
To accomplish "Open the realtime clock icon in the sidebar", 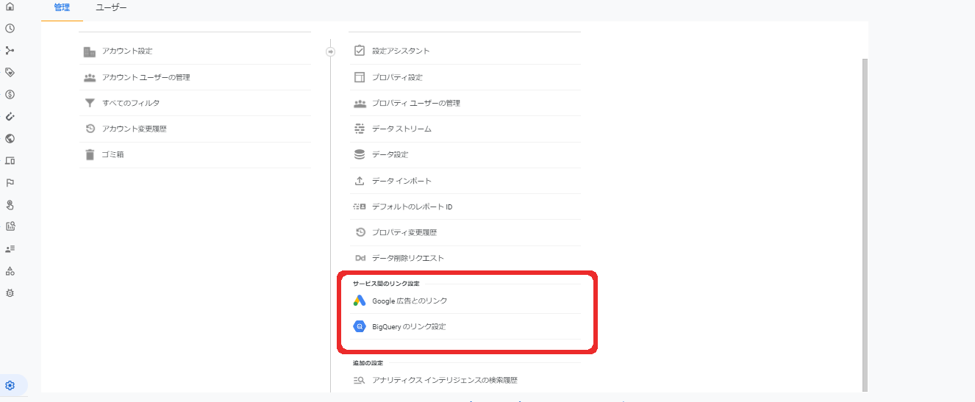I will coord(10,29).
